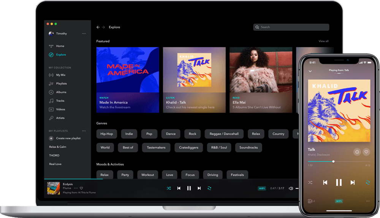Click the Search input field
Image resolution: width=380 pixels, height=218 pixels.
(291, 27)
